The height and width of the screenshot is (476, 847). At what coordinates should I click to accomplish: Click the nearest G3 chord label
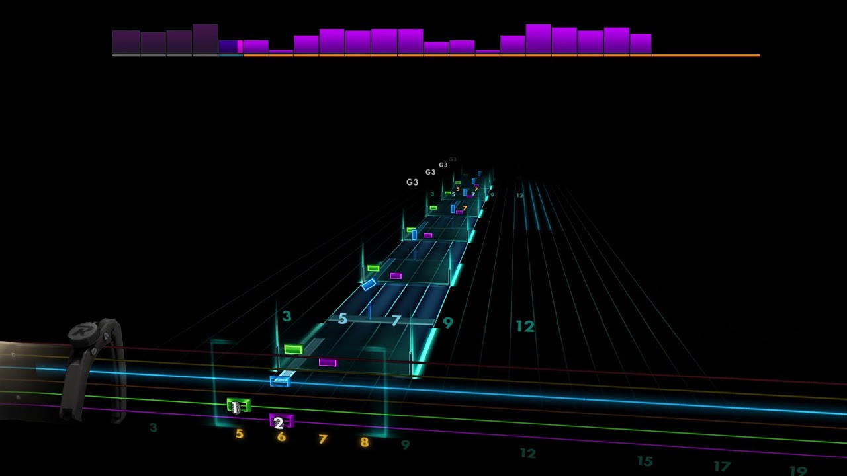(x=412, y=182)
